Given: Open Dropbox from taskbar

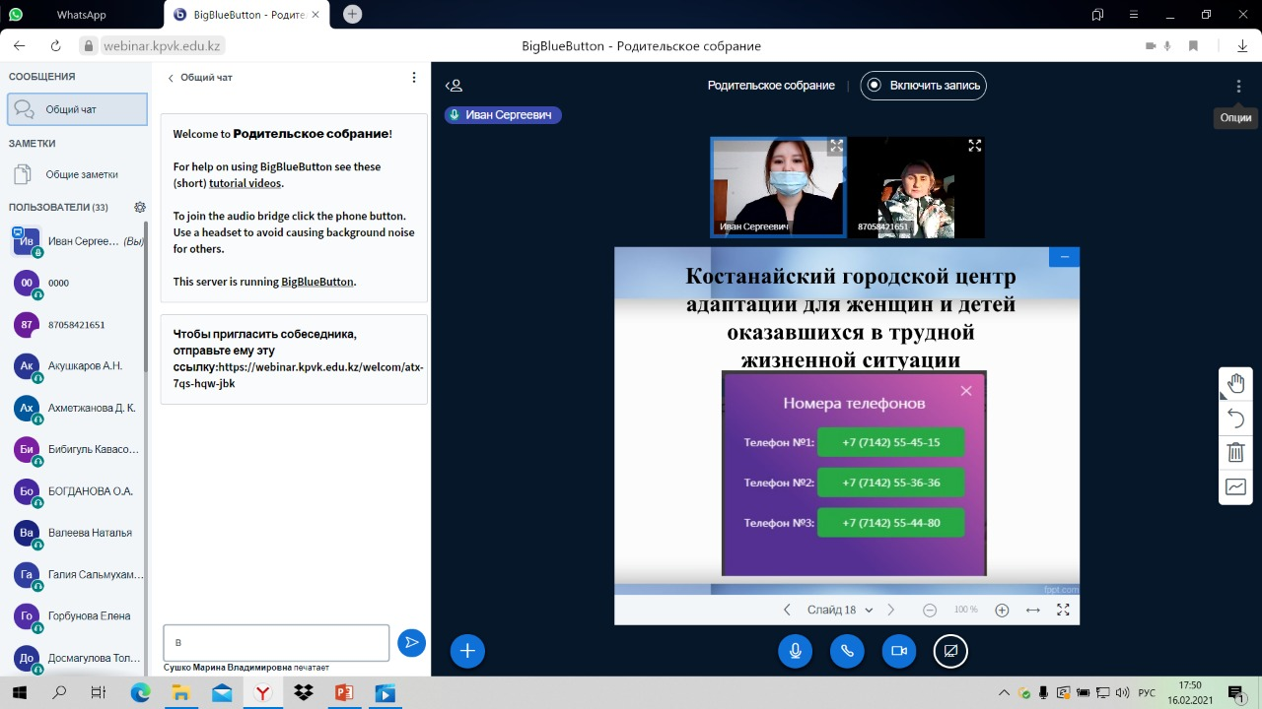Looking at the screenshot, I should (x=304, y=693).
